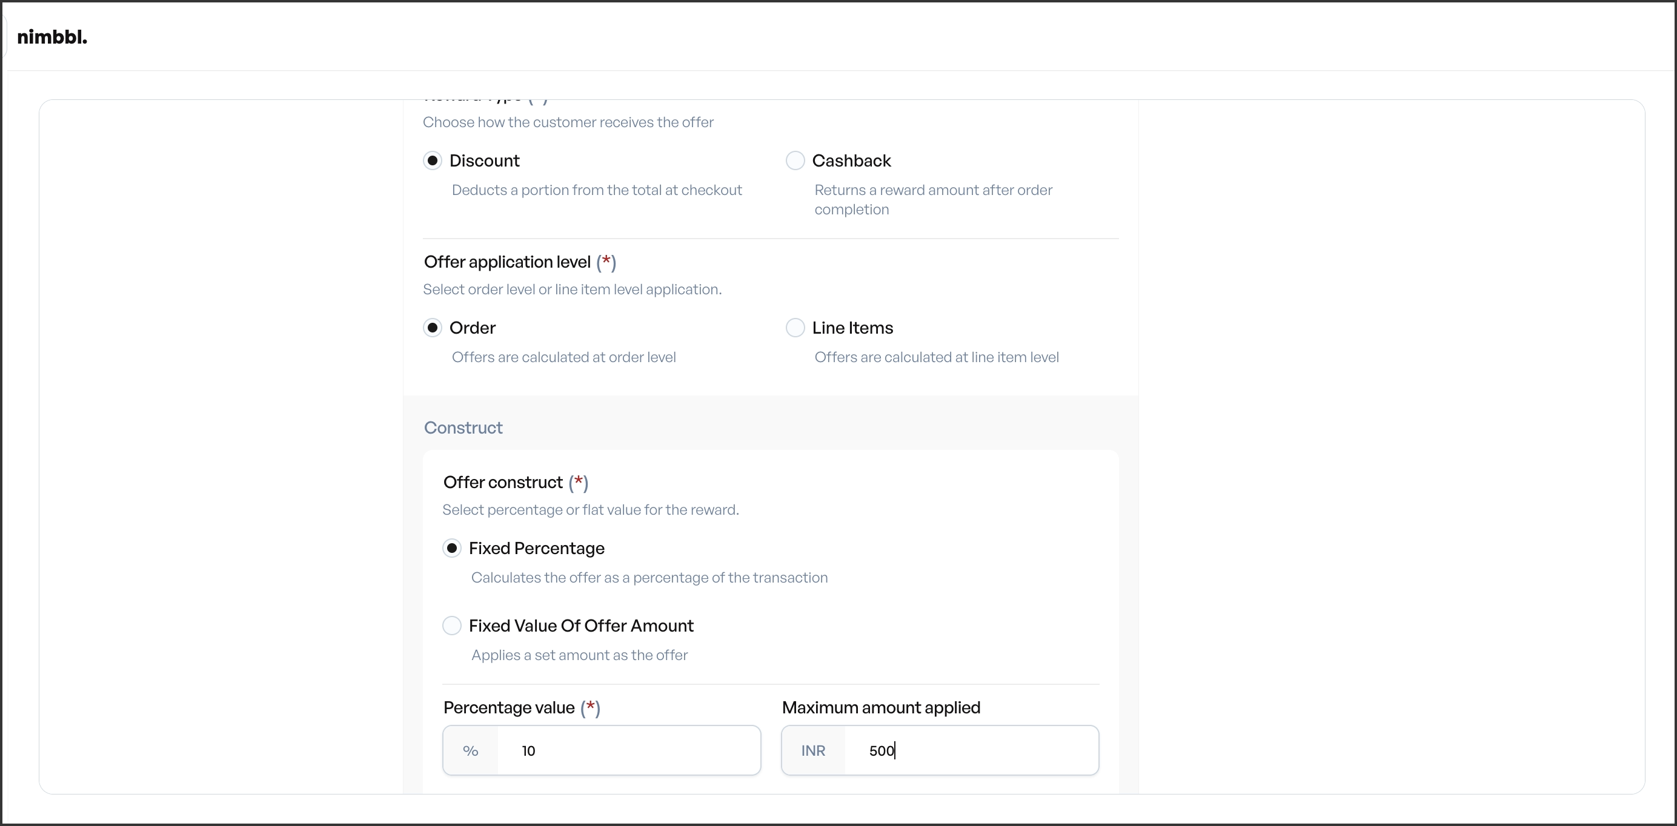
Task: Select the Cashback reward type
Action: pos(795,160)
